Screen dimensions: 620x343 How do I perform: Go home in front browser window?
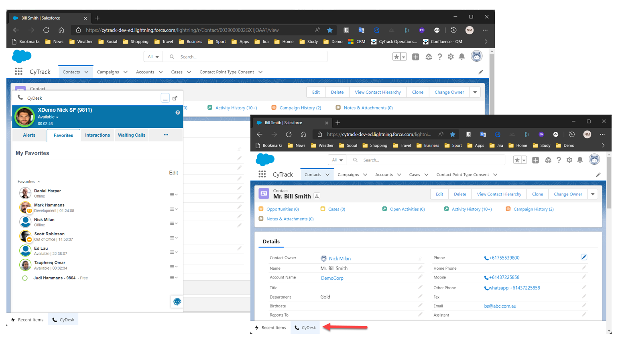click(303, 134)
